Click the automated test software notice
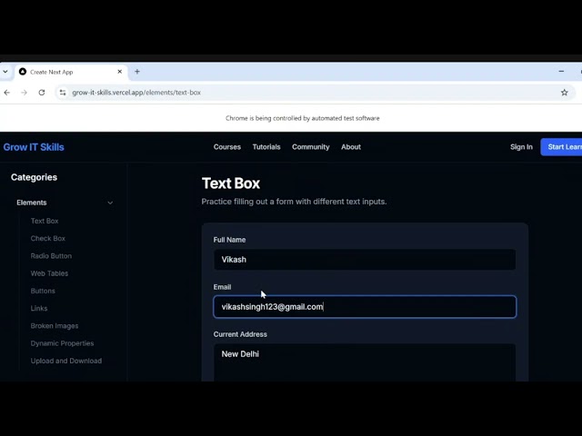Image resolution: width=582 pixels, height=436 pixels. click(303, 118)
